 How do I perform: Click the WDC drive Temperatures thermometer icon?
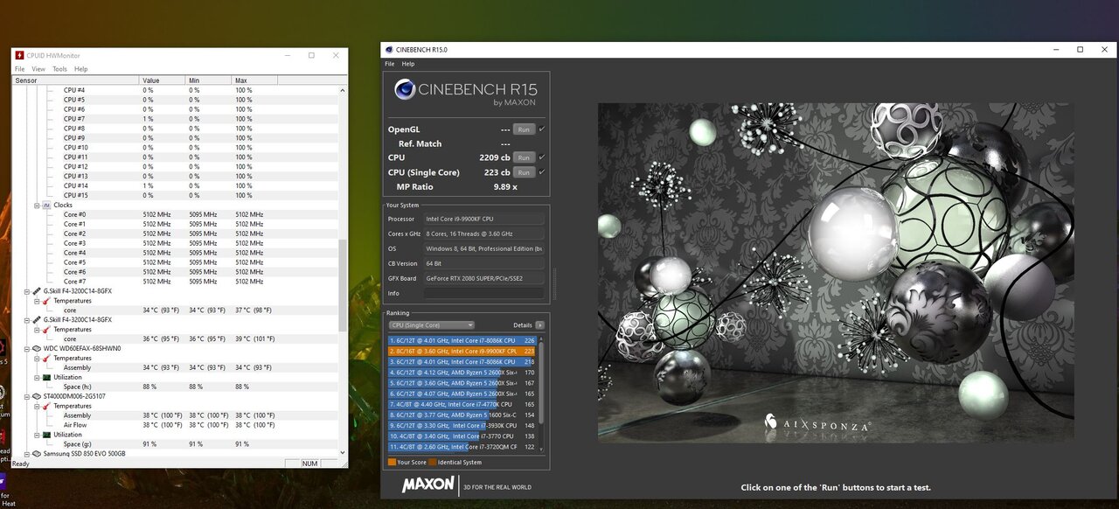[x=46, y=359]
